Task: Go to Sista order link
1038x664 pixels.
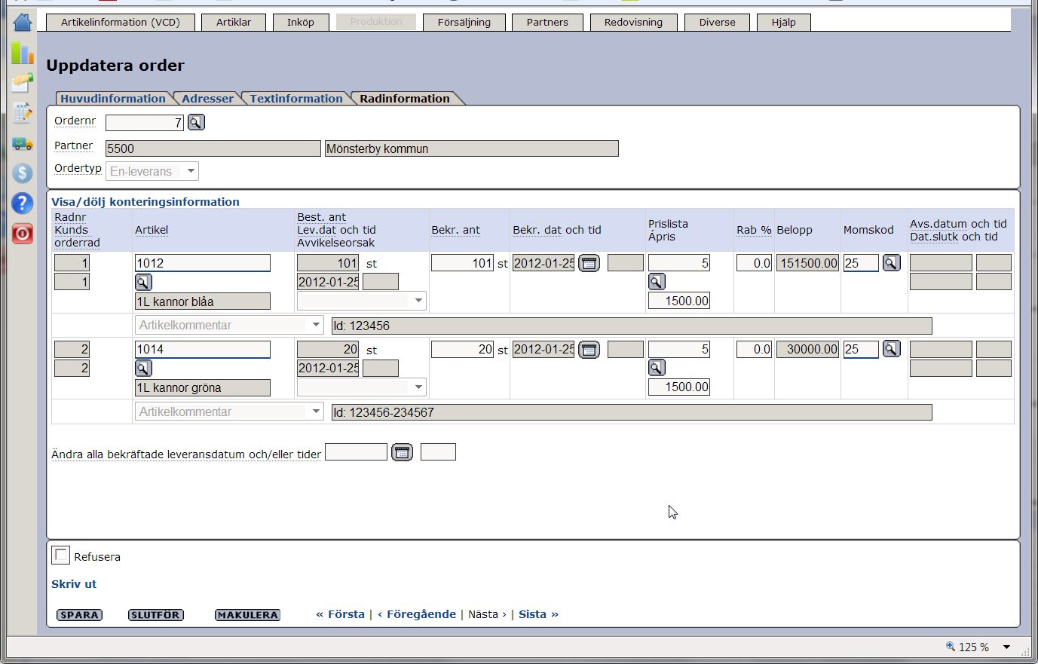Action: tap(538, 614)
